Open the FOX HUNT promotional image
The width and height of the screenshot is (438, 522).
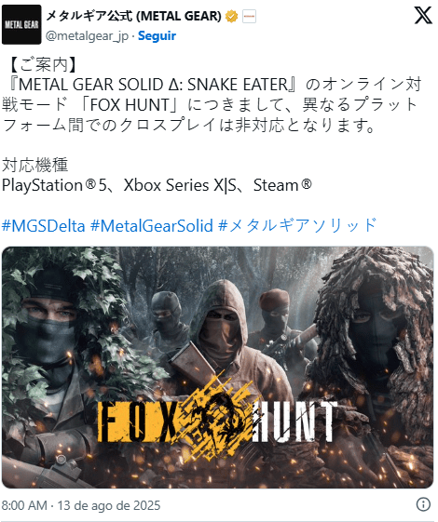218,368
